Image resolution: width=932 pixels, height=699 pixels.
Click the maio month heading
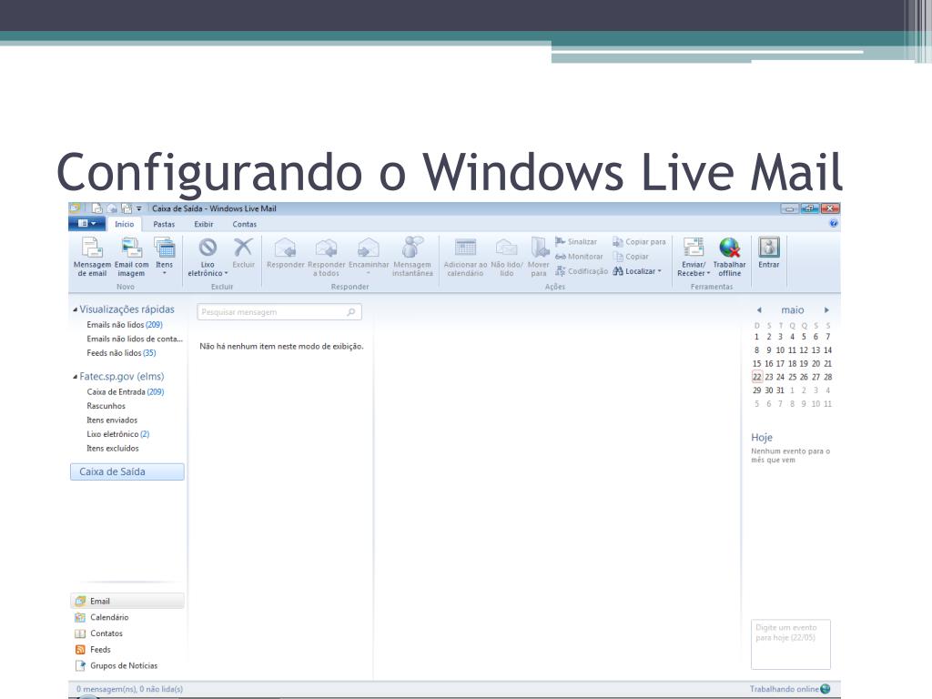(x=793, y=309)
